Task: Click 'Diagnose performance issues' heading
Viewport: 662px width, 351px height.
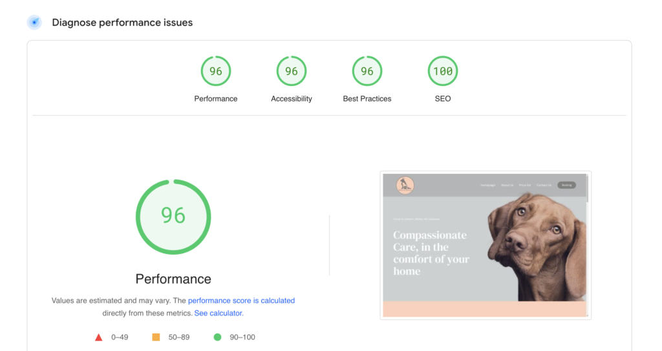Action: point(122,23)
